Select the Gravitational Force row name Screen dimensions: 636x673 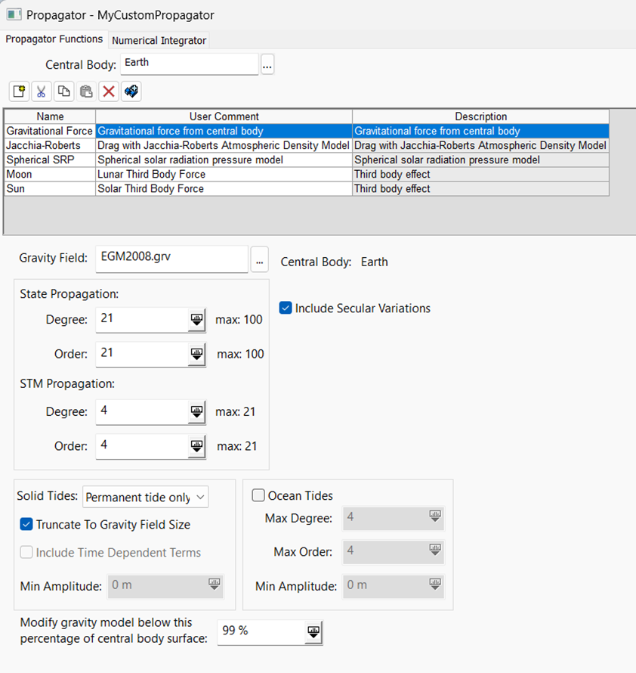point(50,131)
